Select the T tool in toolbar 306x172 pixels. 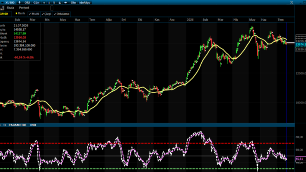(54, 3)
